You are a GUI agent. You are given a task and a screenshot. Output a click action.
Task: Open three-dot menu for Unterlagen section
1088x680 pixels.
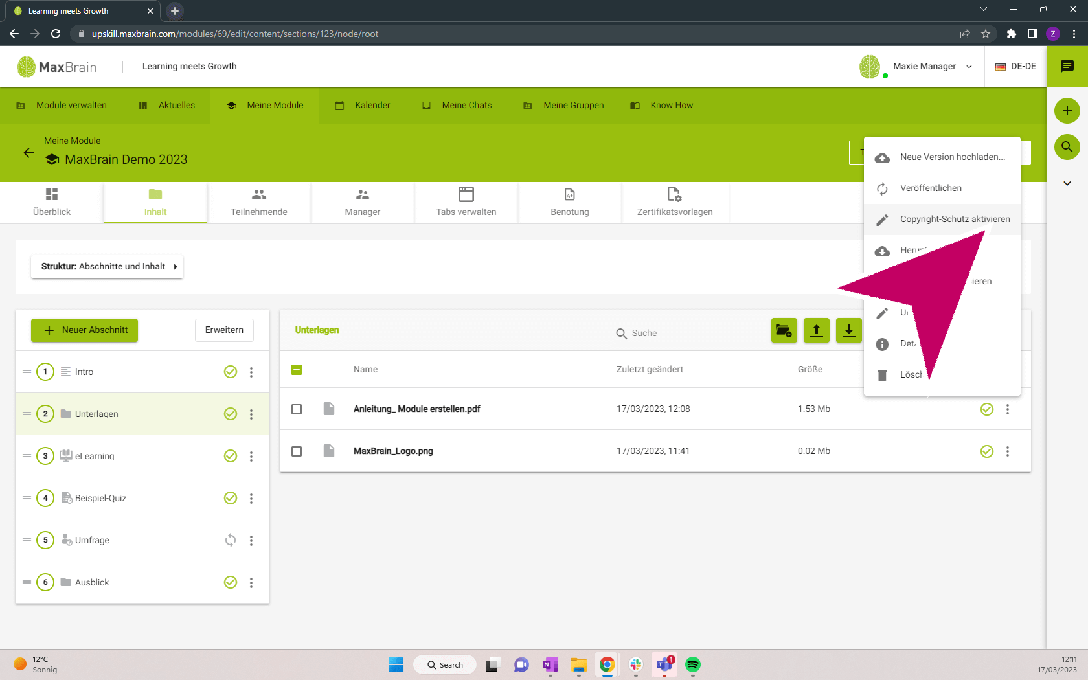pyautogui.click(x=251, y=414)
